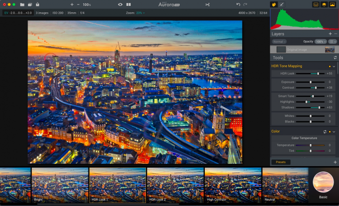Open the Normal blend mode dropdown
The height and width of the screenshot is (206, 339).
tap(279, 42)
